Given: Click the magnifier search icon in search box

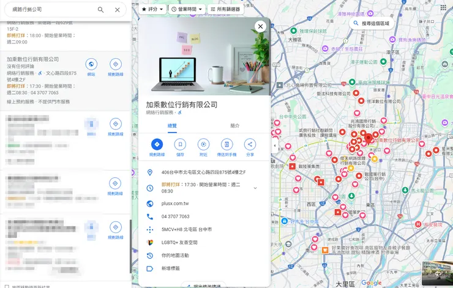Looking at the screenshot, I should 100,10.
